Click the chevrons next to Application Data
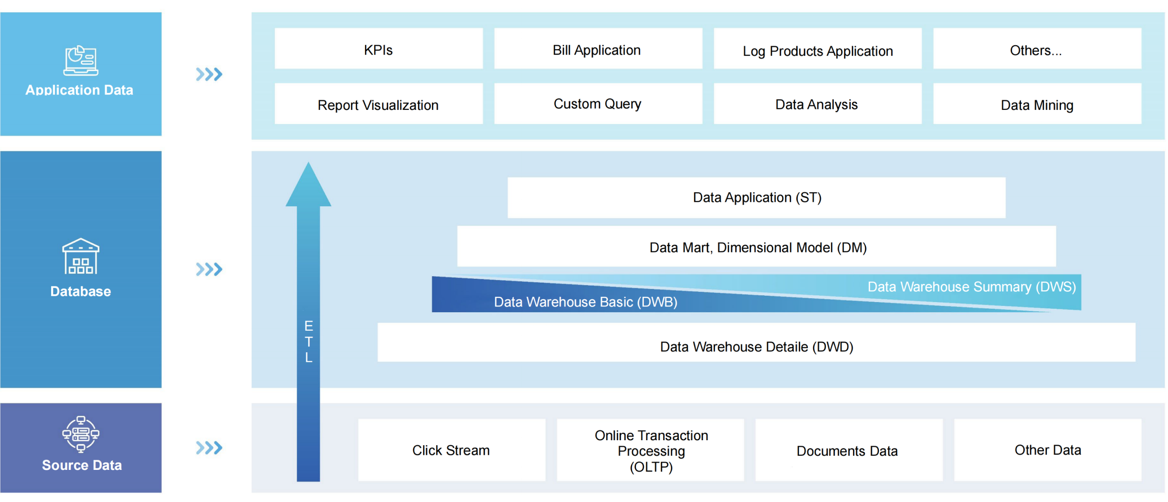 (209, 74)
